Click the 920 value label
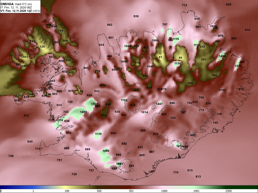The height and width of the screenshot is (193, 258). click(x=117, y=112)
